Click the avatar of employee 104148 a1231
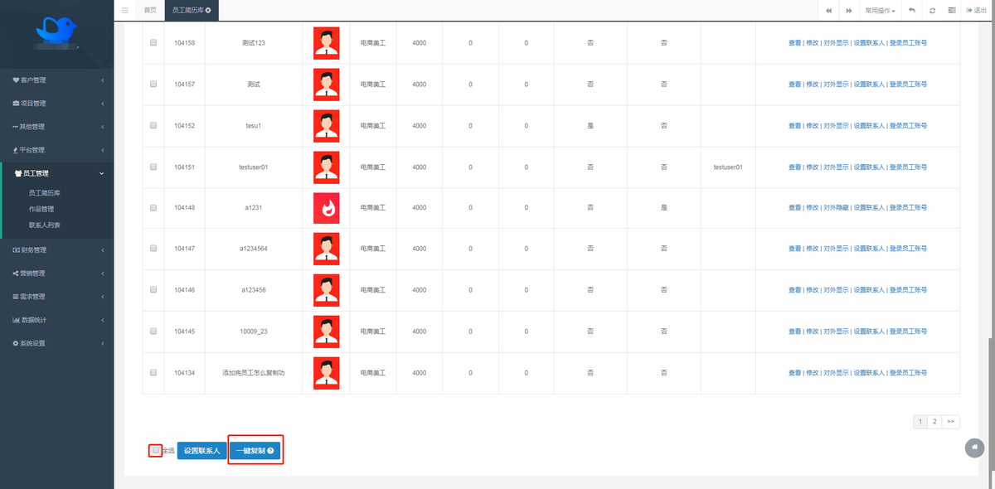Screen dimensions: 995x489 click(x=326, y=208)
